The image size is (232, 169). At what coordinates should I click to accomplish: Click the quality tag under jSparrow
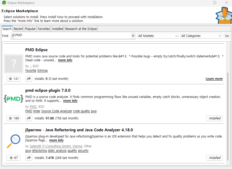click(x=72, y=151)
